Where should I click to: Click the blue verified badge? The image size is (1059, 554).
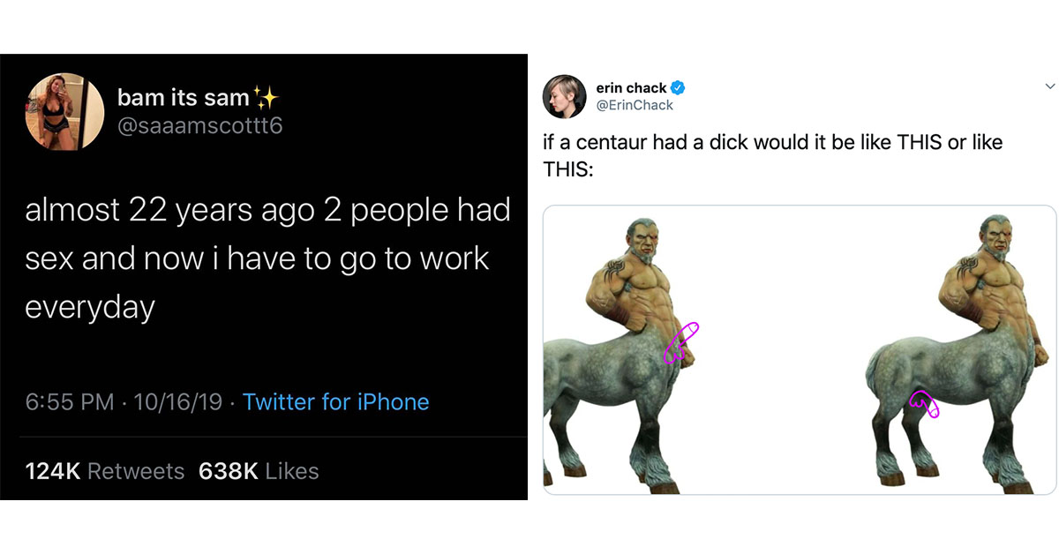point(680,88)
